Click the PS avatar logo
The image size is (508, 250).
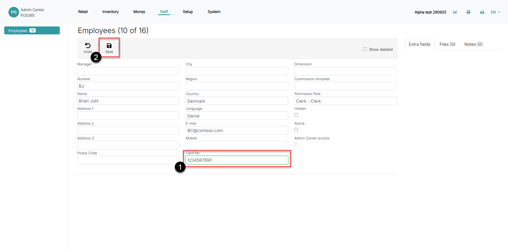point(14,12)
